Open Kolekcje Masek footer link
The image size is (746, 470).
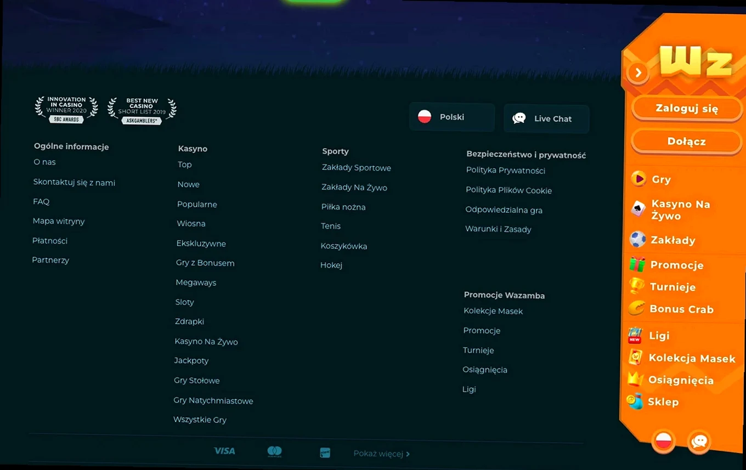coord(493,311)
